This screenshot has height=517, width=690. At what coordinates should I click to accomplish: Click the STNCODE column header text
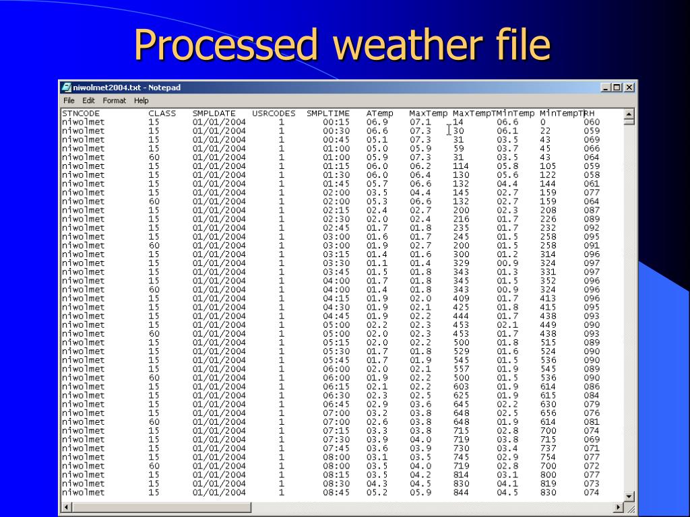[x=81, y=113]
